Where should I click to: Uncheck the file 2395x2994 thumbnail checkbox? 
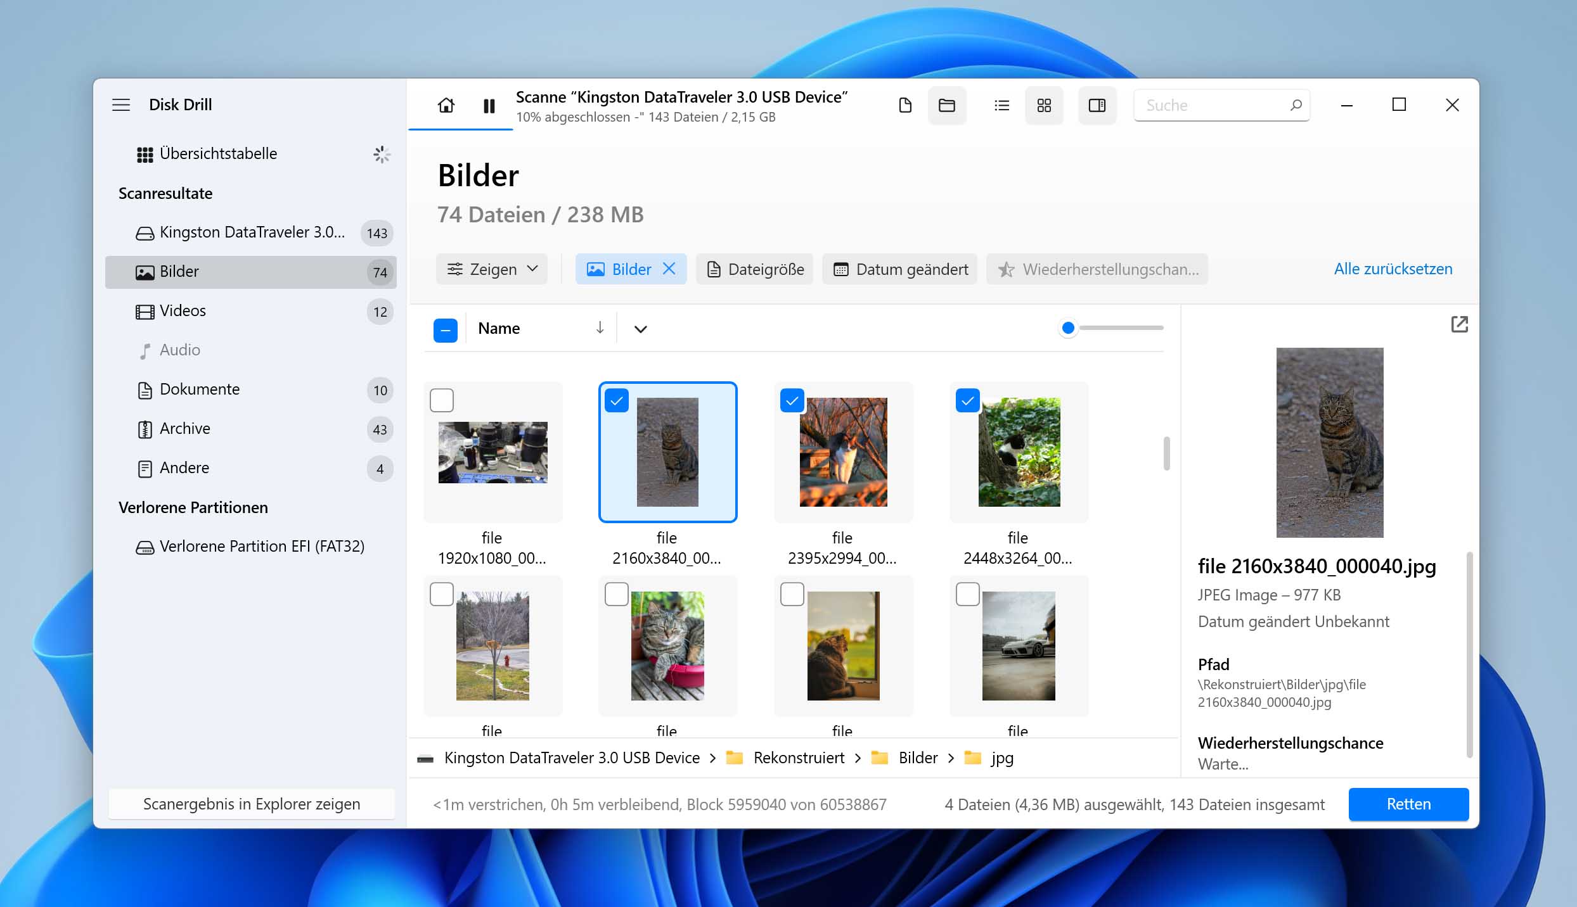[x=792, y=400]
